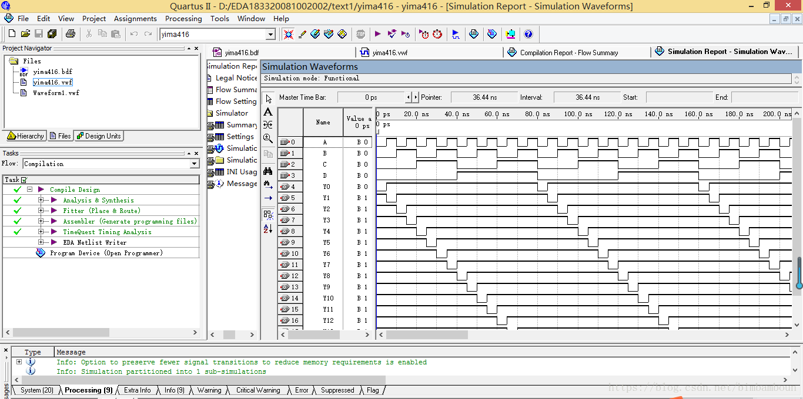This screenshot has width=803, height=399.
Task: Click the Print icon in toolbar
Action: click(71, 34)
